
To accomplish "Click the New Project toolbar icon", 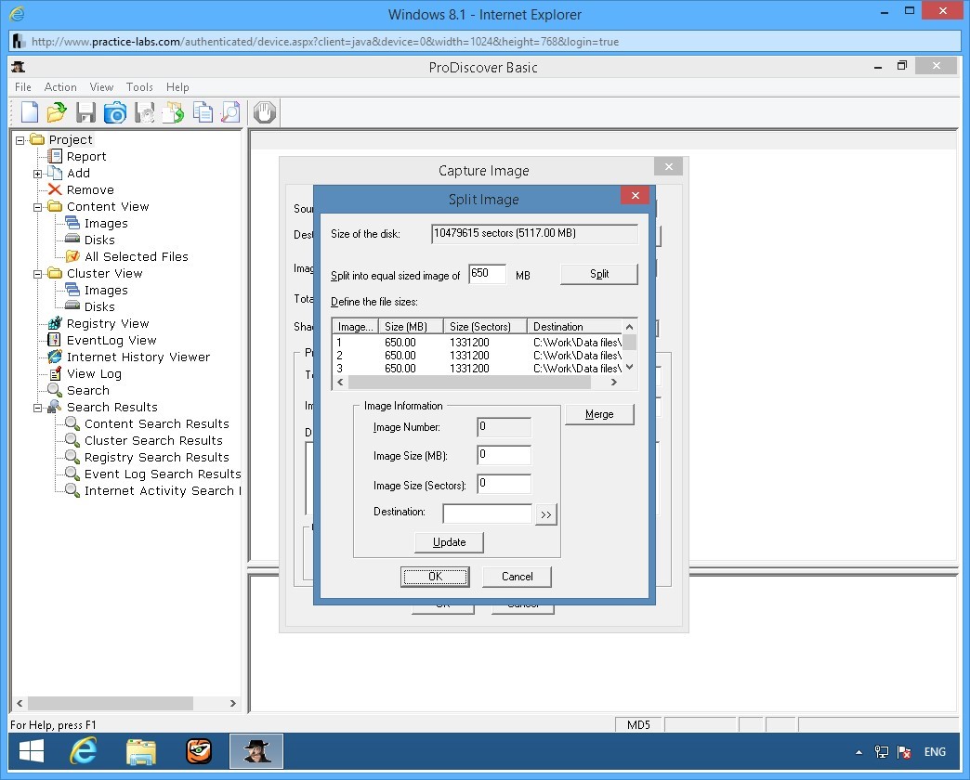I will [30, 112].
